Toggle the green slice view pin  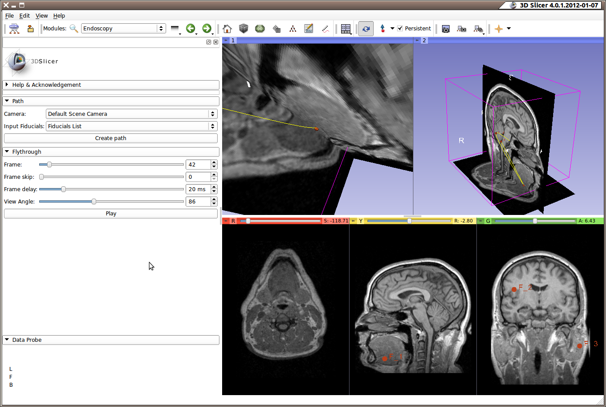481,221
